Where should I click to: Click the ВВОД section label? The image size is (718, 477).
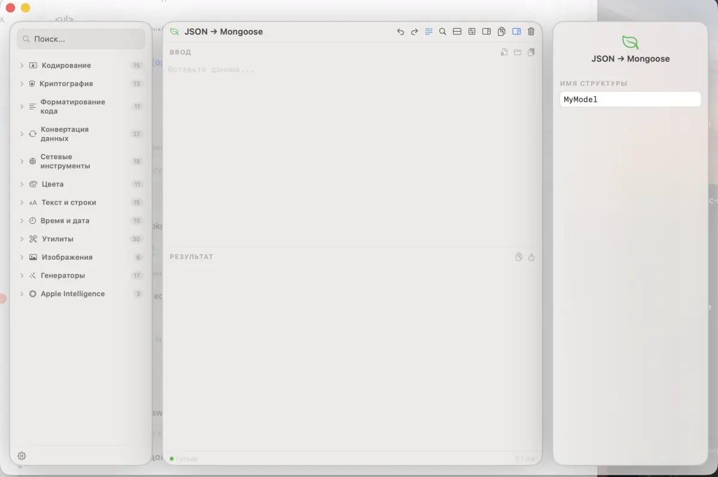(180, 52)
